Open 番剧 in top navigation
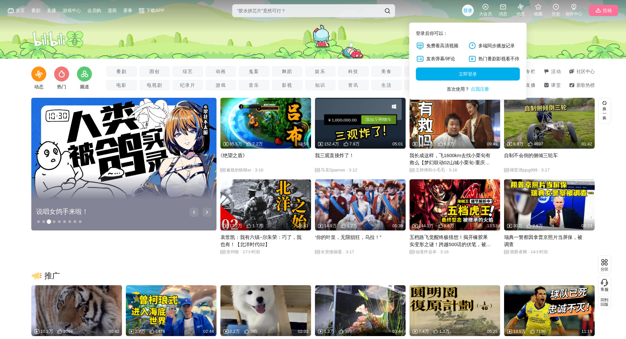This screenshot has height=339, width=626. pos(36,10)
